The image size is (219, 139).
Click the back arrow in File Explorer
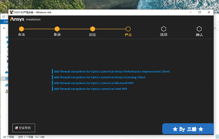point(4,28)
